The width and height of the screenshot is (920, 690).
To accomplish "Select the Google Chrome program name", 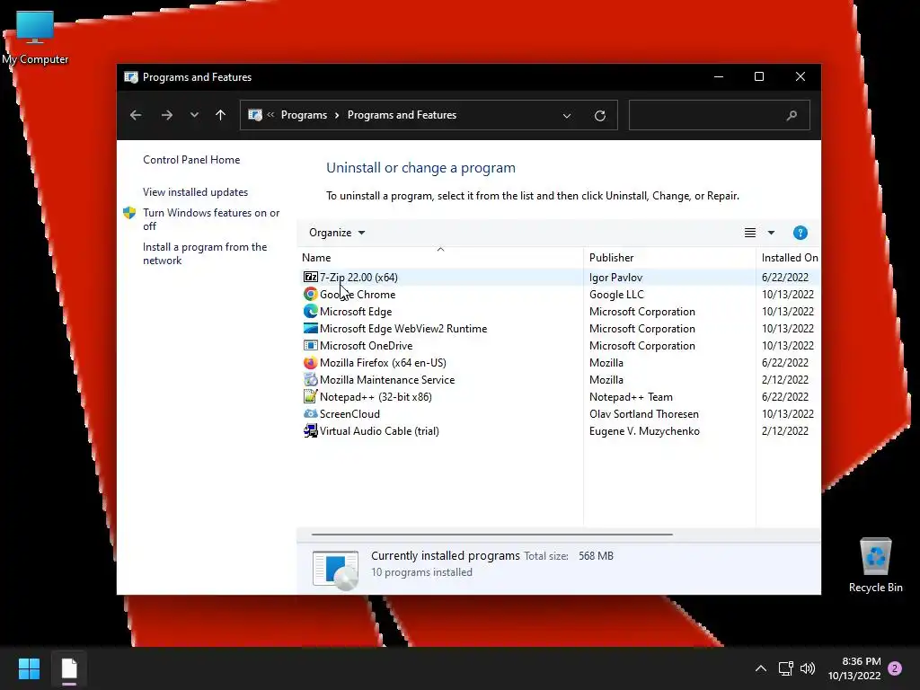I will click(x=358, y=294).
